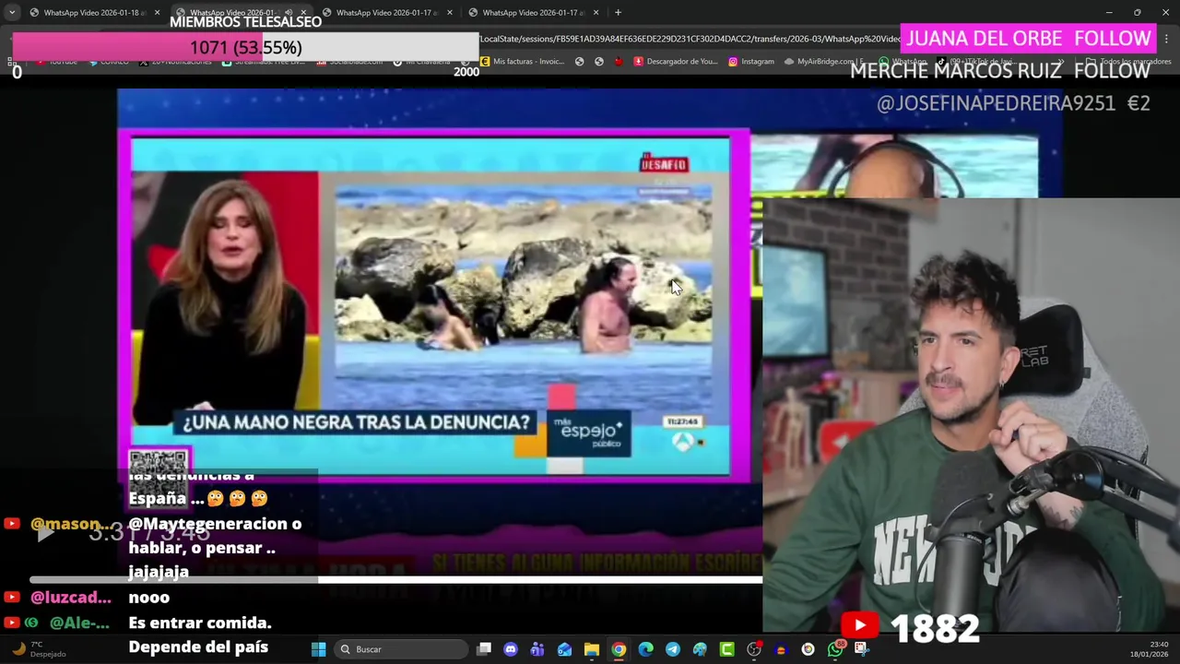
Task: Switch to first WhatsApp Video 2026-01-18 tab
Action: click(x=90, y=13)
